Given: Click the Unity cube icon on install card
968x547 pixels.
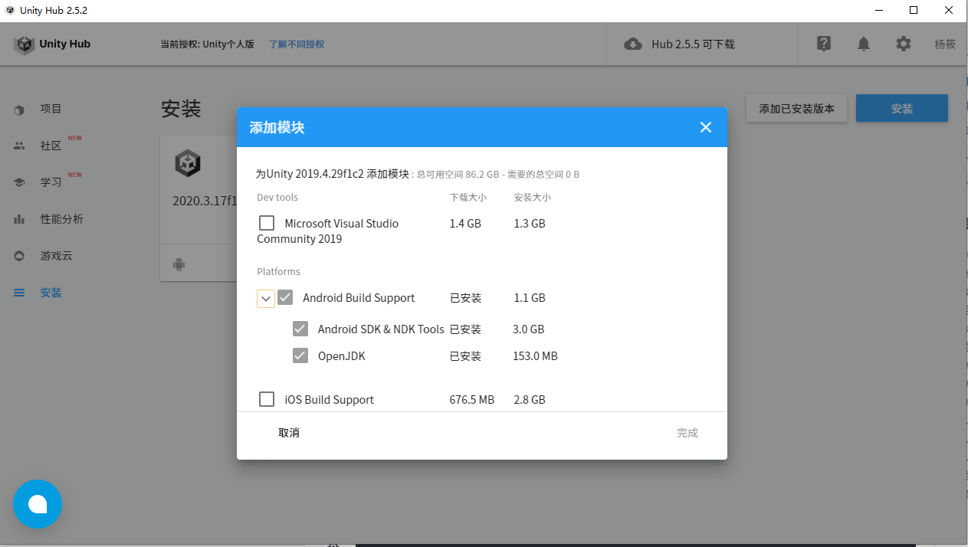Looking at the screenshot, I should point(188,163).
